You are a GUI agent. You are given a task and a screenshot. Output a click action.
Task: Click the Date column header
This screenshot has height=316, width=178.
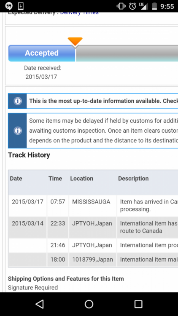[x=16, y=179]
